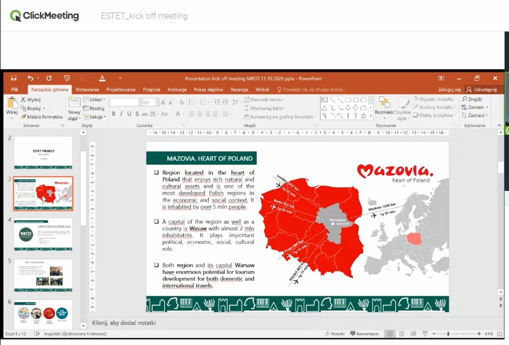The height and width of the screenshot is (345, 509).
Task: Select the right block arrow shape
Action: 348,108
